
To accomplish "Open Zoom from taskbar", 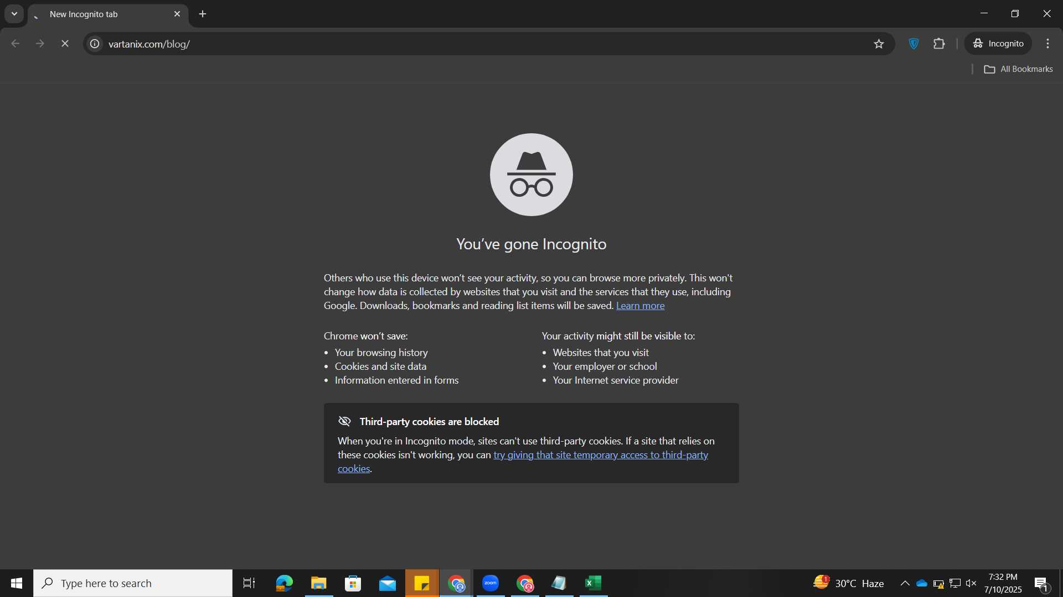I will [x=491, y=583].
